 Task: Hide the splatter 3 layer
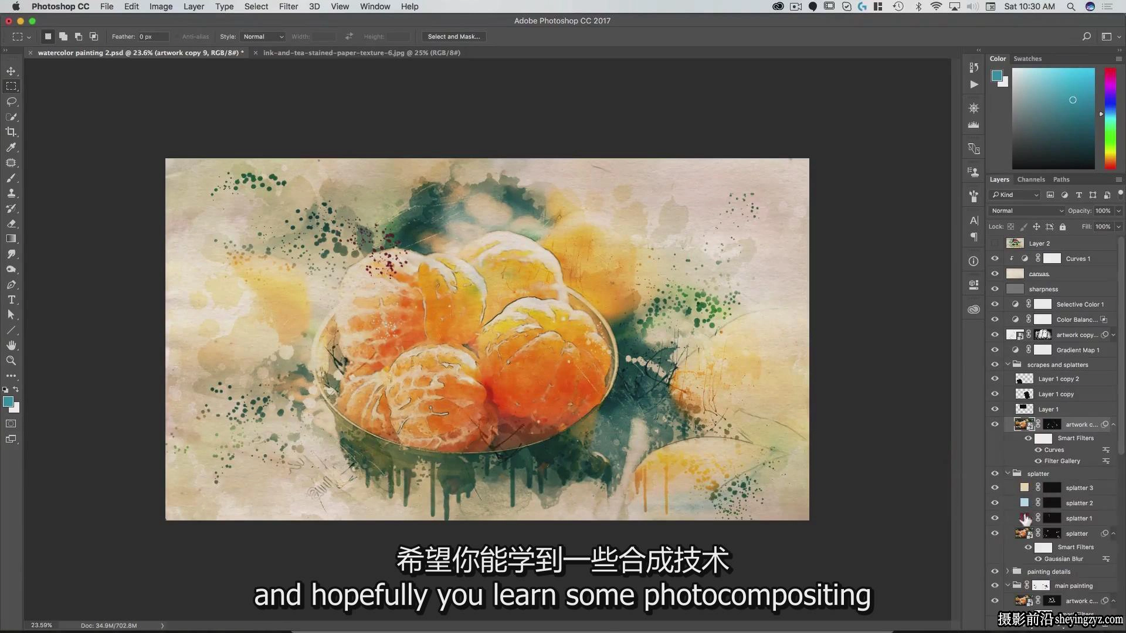pyautogui.click(x=995, y=488)
